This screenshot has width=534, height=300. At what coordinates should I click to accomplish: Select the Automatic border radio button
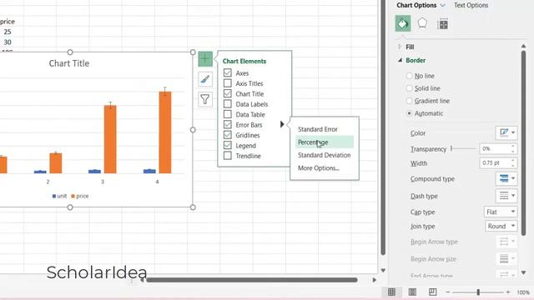(410, 113)
